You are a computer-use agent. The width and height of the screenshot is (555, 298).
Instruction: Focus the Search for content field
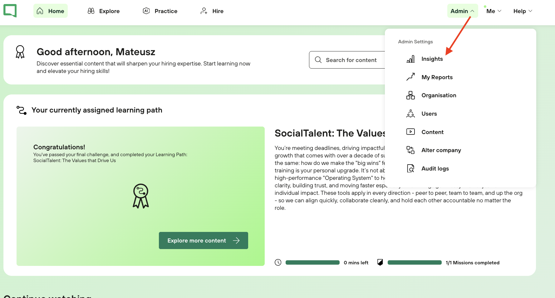pos(347,60)
